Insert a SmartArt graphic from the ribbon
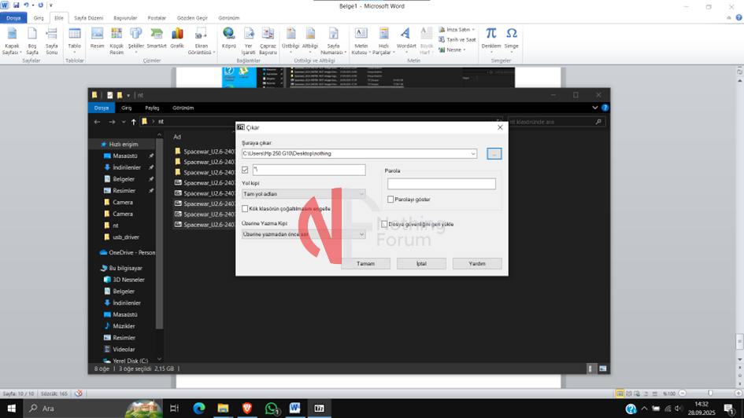This screenshot has width=744, height=418. coord(157,36)
